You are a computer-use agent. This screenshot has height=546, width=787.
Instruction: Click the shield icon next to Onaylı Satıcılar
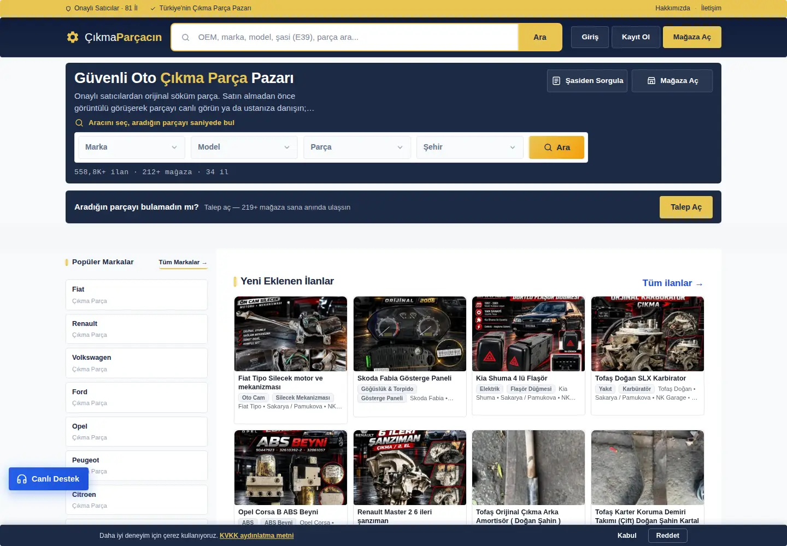68,8
